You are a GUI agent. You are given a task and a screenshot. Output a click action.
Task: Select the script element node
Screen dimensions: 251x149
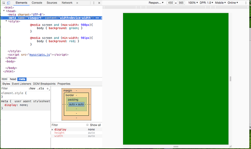(38, 55)
